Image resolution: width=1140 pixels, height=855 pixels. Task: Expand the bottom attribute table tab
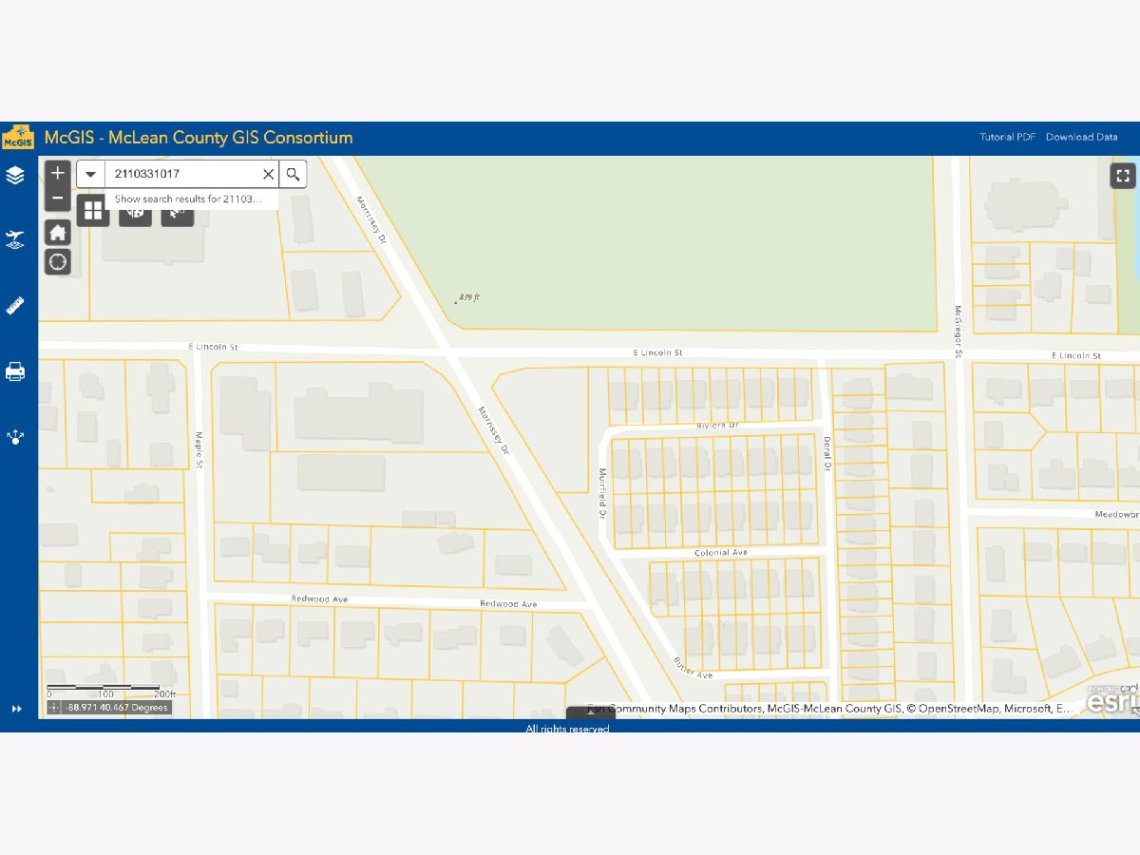(x=590, y=712)
